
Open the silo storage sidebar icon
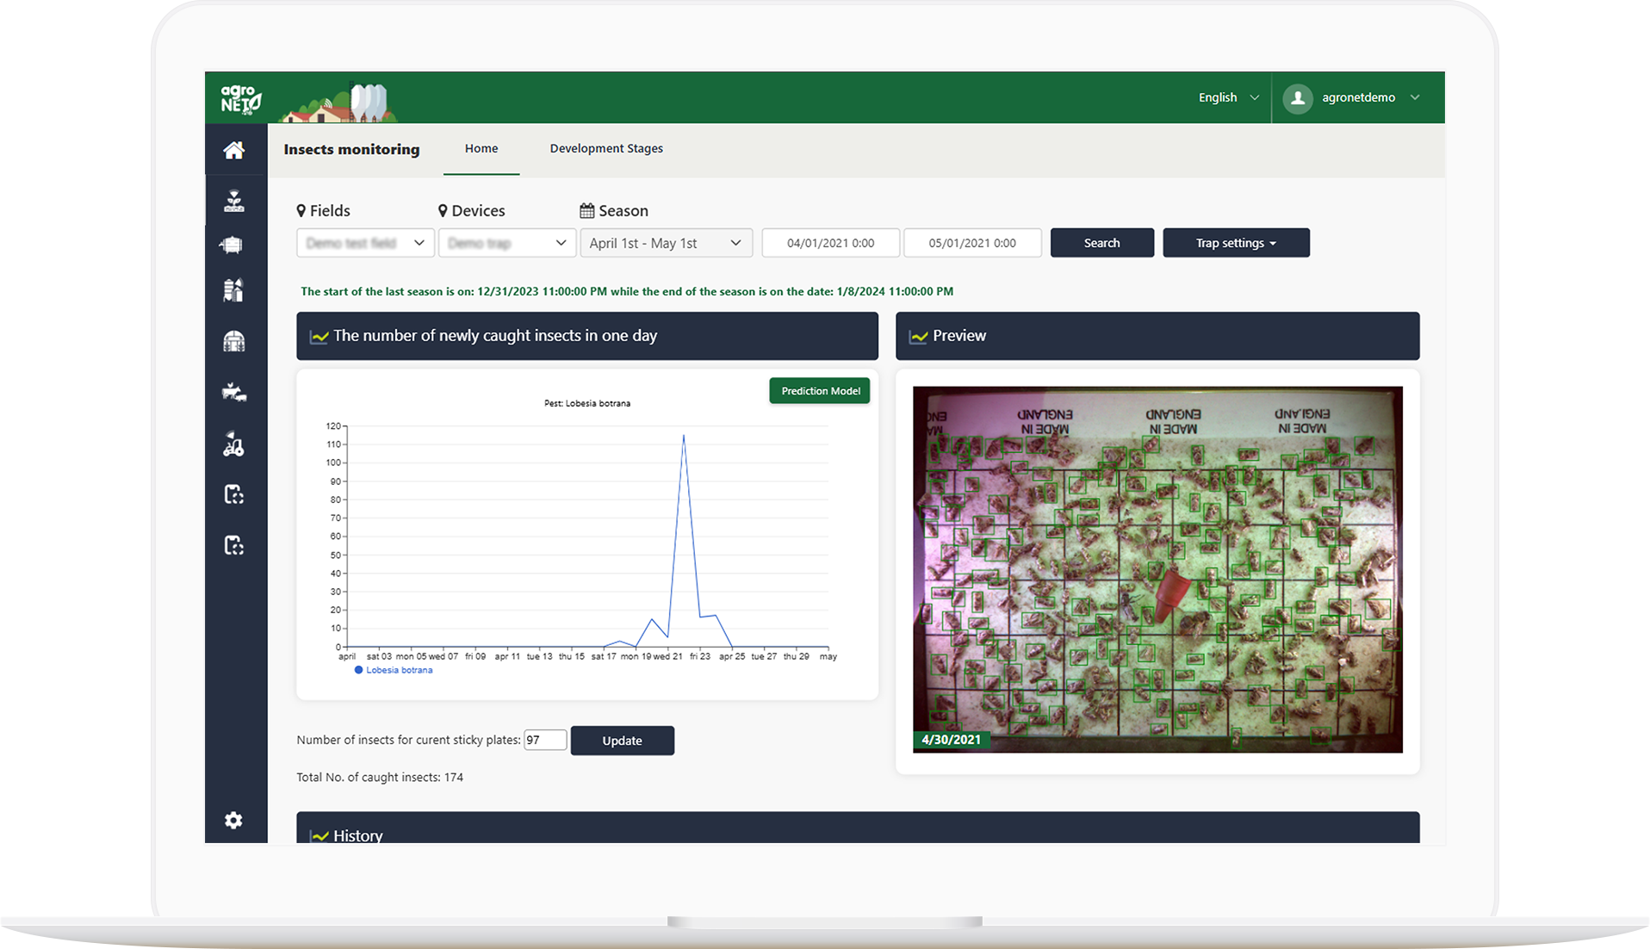[x=233, y=290]
